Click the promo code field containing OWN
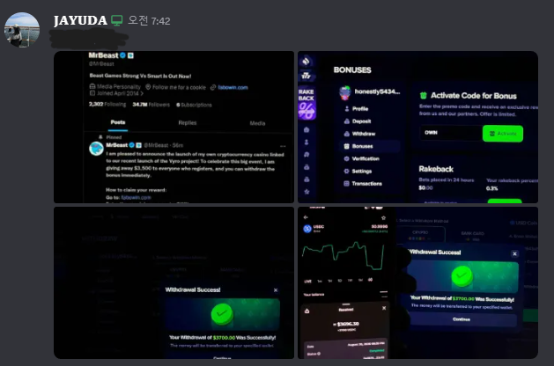 [x=451, y=133]
